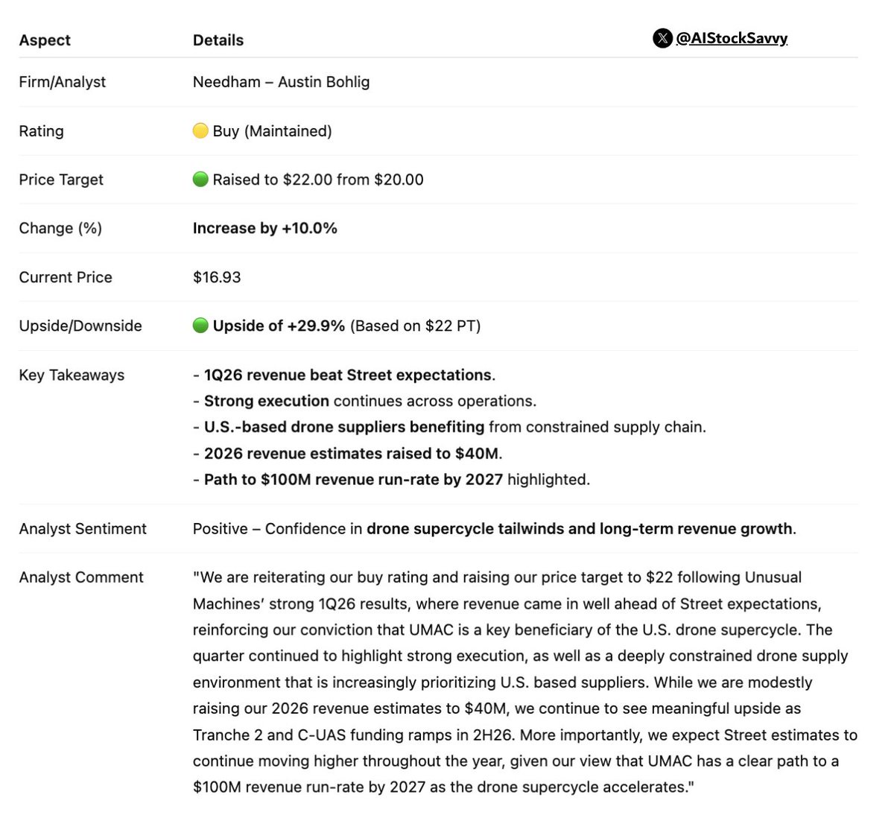Image resolution: width=894 pixels, height=824 pixels.
Task: Click Path to $100M revenue run-rate line
Action: coord(391,479)
